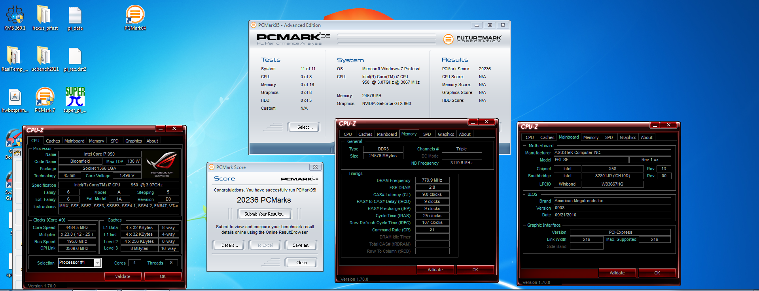Viewport: 759px width, 291px height.
Task: Launch the super_pi icon
Action: tap(75, 100)
